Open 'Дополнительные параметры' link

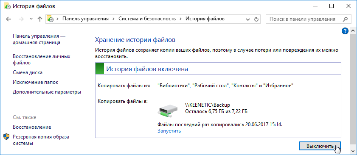click(47, 92)
